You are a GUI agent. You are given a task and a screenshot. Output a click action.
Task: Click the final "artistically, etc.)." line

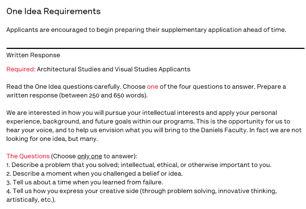click(31, 200)
